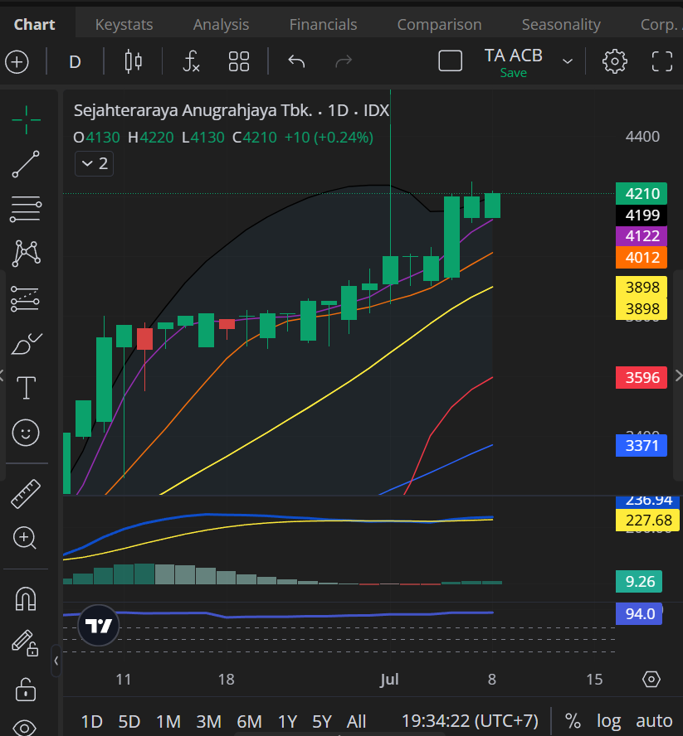Image resolution: width=683 pixels, height=736 pixels.
Task: Select the ruler measure tool
Action: point(26,494)
